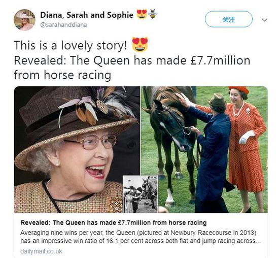Click the small black-and-white inset horse photo
279x258 pixels.
point(141,194)
